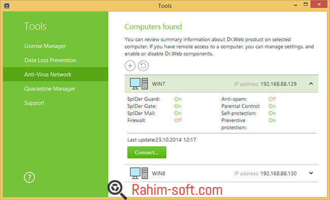Click the Tools sidebar heading
330x200 pixels.
click(x=36, y=26)
